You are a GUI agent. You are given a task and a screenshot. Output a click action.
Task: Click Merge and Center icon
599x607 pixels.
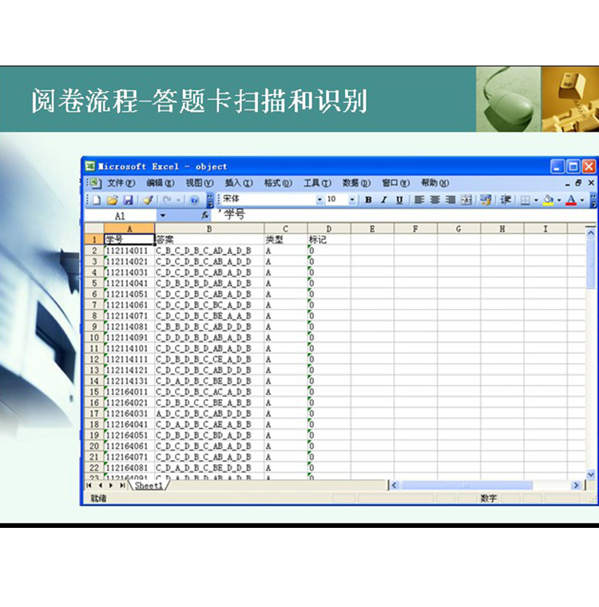click(466, 200)
